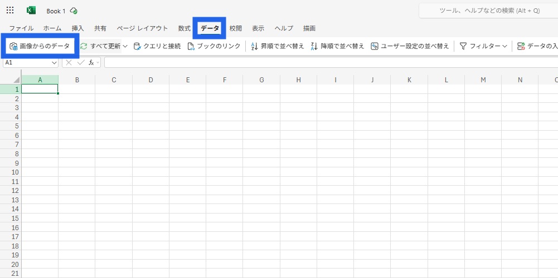Open クエリと接続 pane
Screen dimensions: 558x278
157,46
